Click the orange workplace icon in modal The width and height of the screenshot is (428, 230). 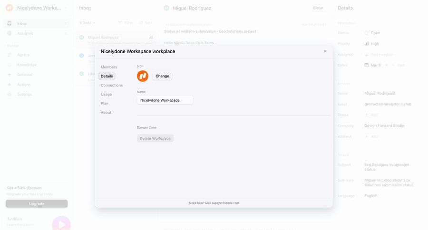143,76
